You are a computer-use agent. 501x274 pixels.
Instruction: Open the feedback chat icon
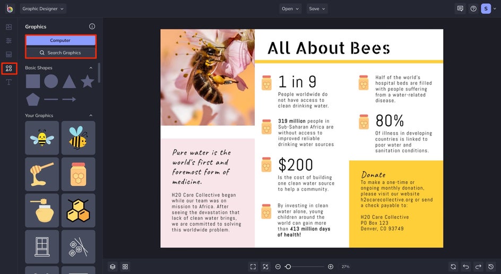pyautogui.click(x=460, y=8)
